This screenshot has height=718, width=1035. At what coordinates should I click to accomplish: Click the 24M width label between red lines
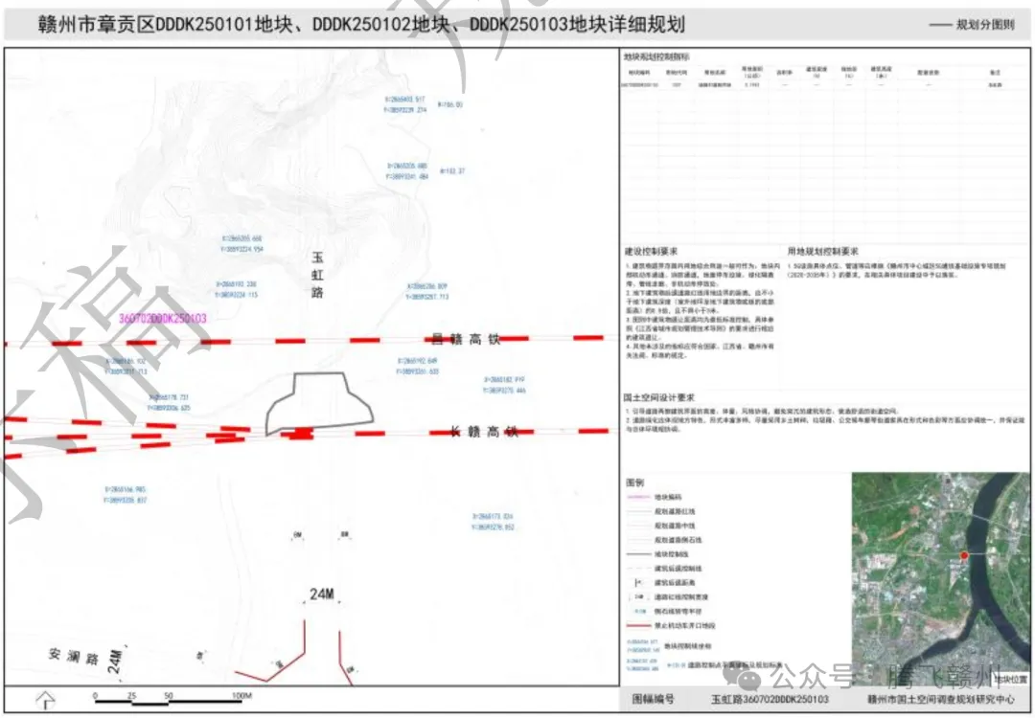coord(322,595)
